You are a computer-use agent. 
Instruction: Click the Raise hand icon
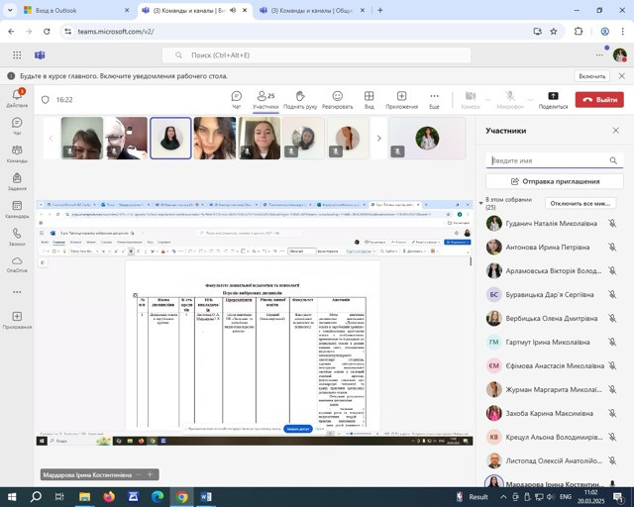tap(299, 99)
